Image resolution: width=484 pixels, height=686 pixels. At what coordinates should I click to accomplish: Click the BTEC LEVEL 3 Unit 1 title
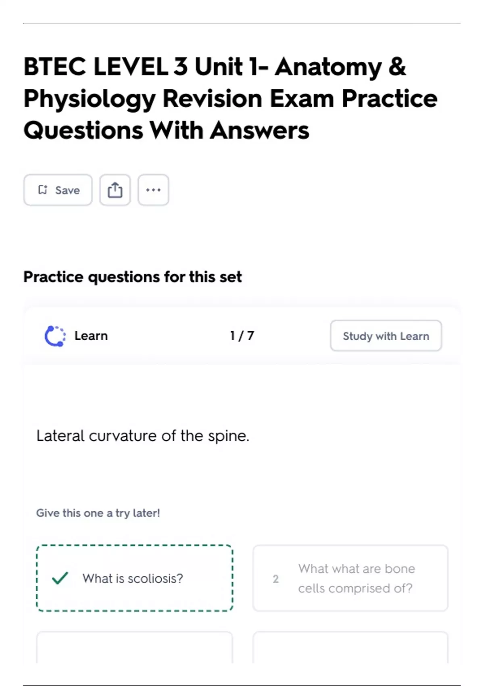click(x=215, y=67)
